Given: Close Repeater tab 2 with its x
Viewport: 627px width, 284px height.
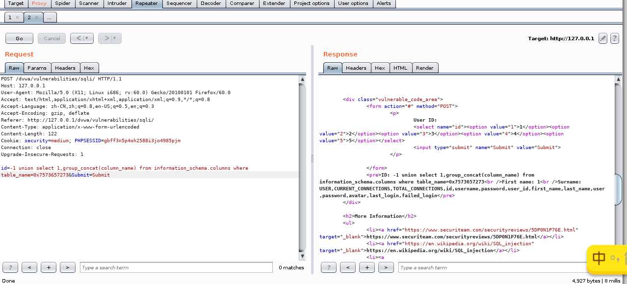Looking at the screenshot, I should pos(36,17).
